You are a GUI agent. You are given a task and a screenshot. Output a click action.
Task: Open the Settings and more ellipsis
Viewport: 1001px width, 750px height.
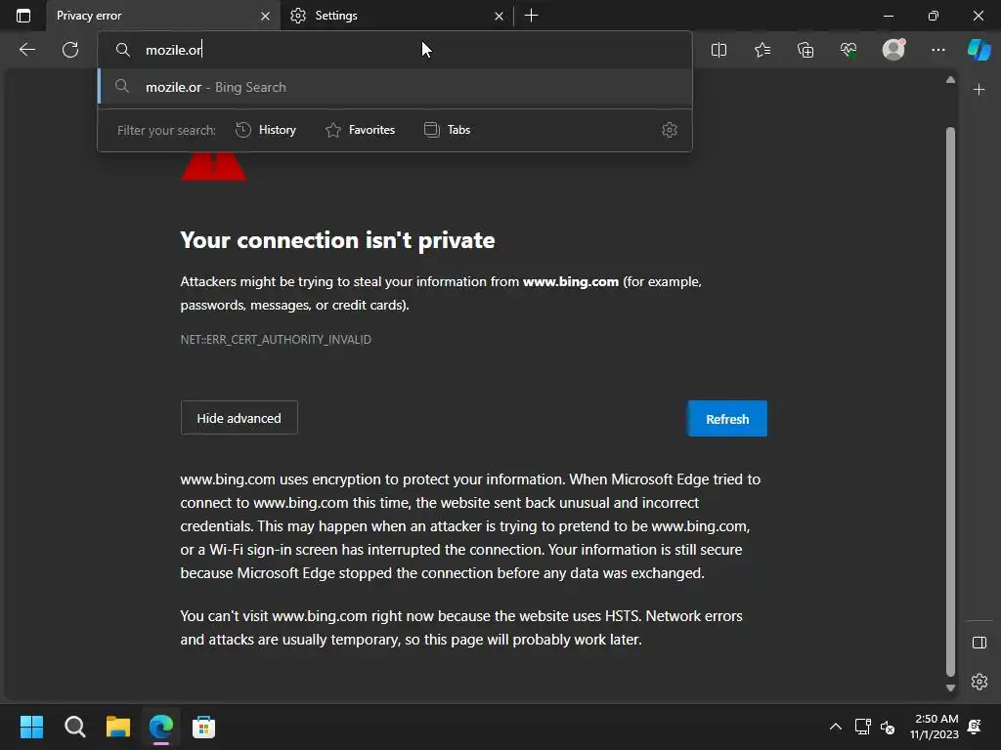click(937, 50)
